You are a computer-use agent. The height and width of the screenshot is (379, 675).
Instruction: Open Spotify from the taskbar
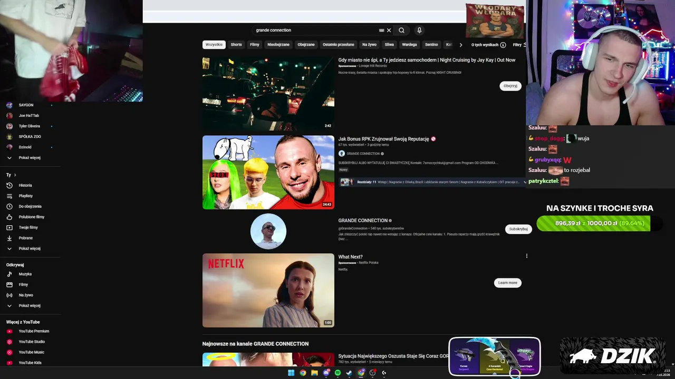pyautogui.click(x=337, y=373)
